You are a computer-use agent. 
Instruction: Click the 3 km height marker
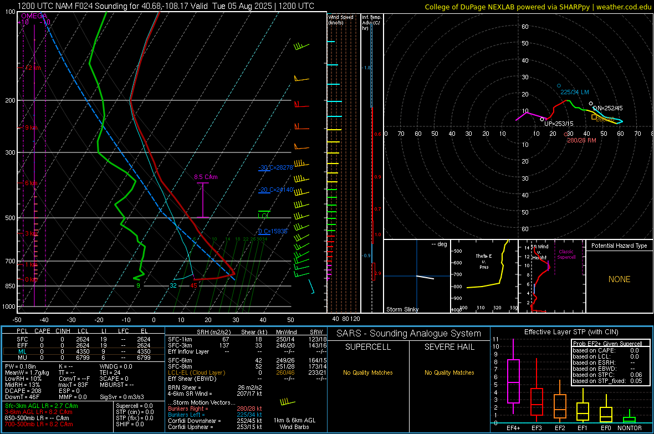pos(31,233)
